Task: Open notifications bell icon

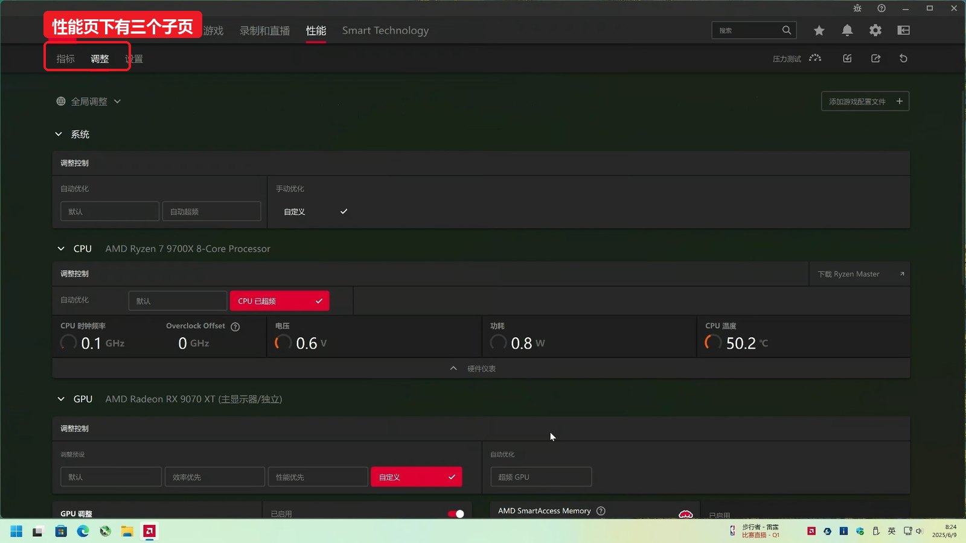Action: [847, 30]
